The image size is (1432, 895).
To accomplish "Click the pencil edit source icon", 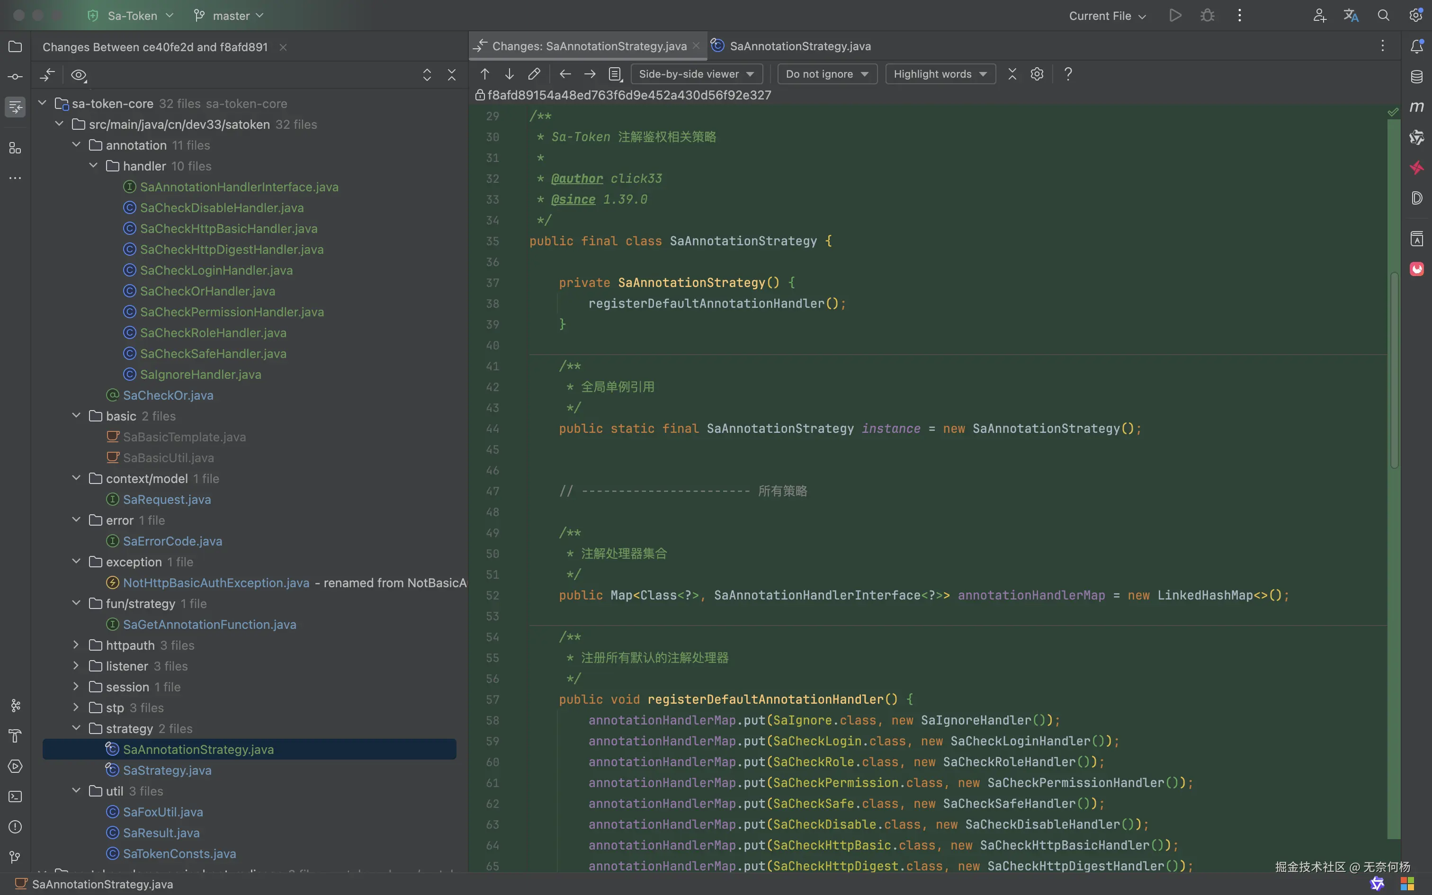I will point(534,74).
